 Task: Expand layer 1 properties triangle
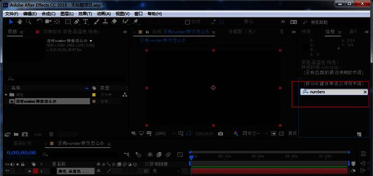30,171
